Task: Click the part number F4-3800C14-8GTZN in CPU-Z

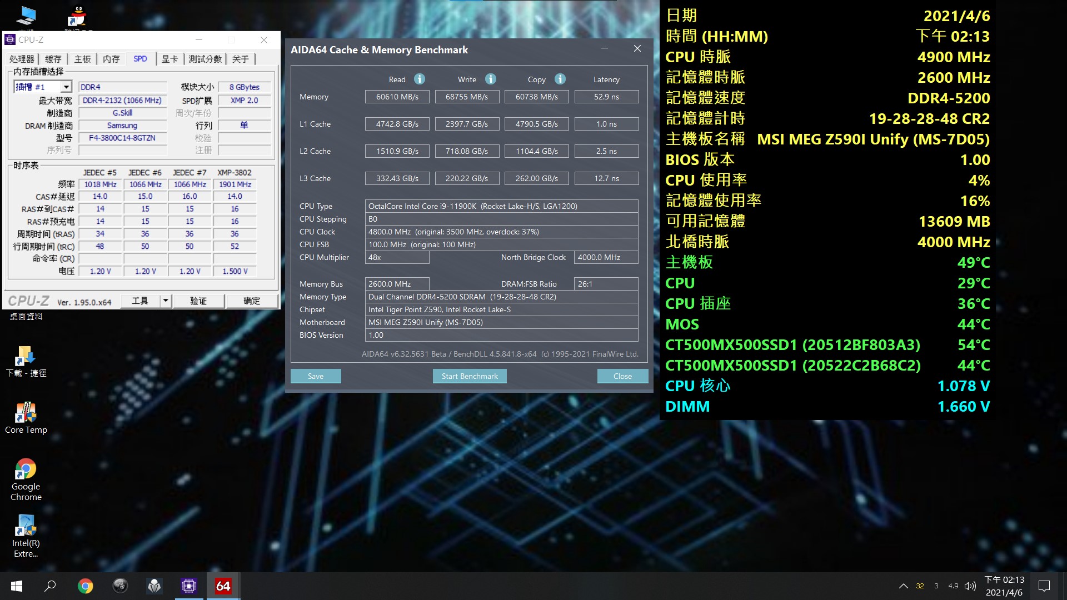Action: coord(122,138)
